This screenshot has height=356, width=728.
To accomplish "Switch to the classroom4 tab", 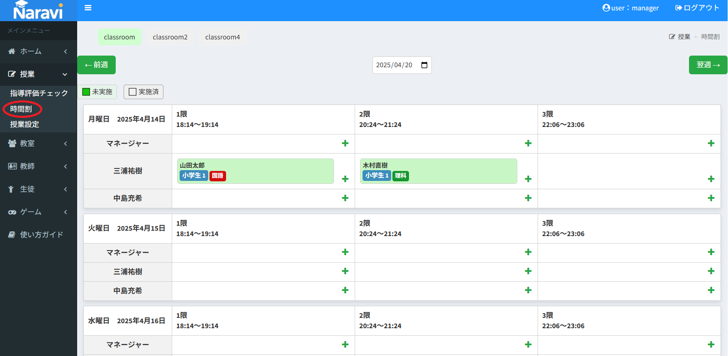I will pyautogui.click(x=222, y=37).
